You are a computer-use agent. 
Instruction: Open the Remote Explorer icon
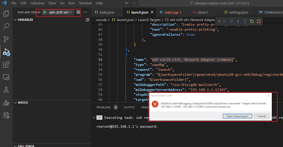(x=6, y=77)
